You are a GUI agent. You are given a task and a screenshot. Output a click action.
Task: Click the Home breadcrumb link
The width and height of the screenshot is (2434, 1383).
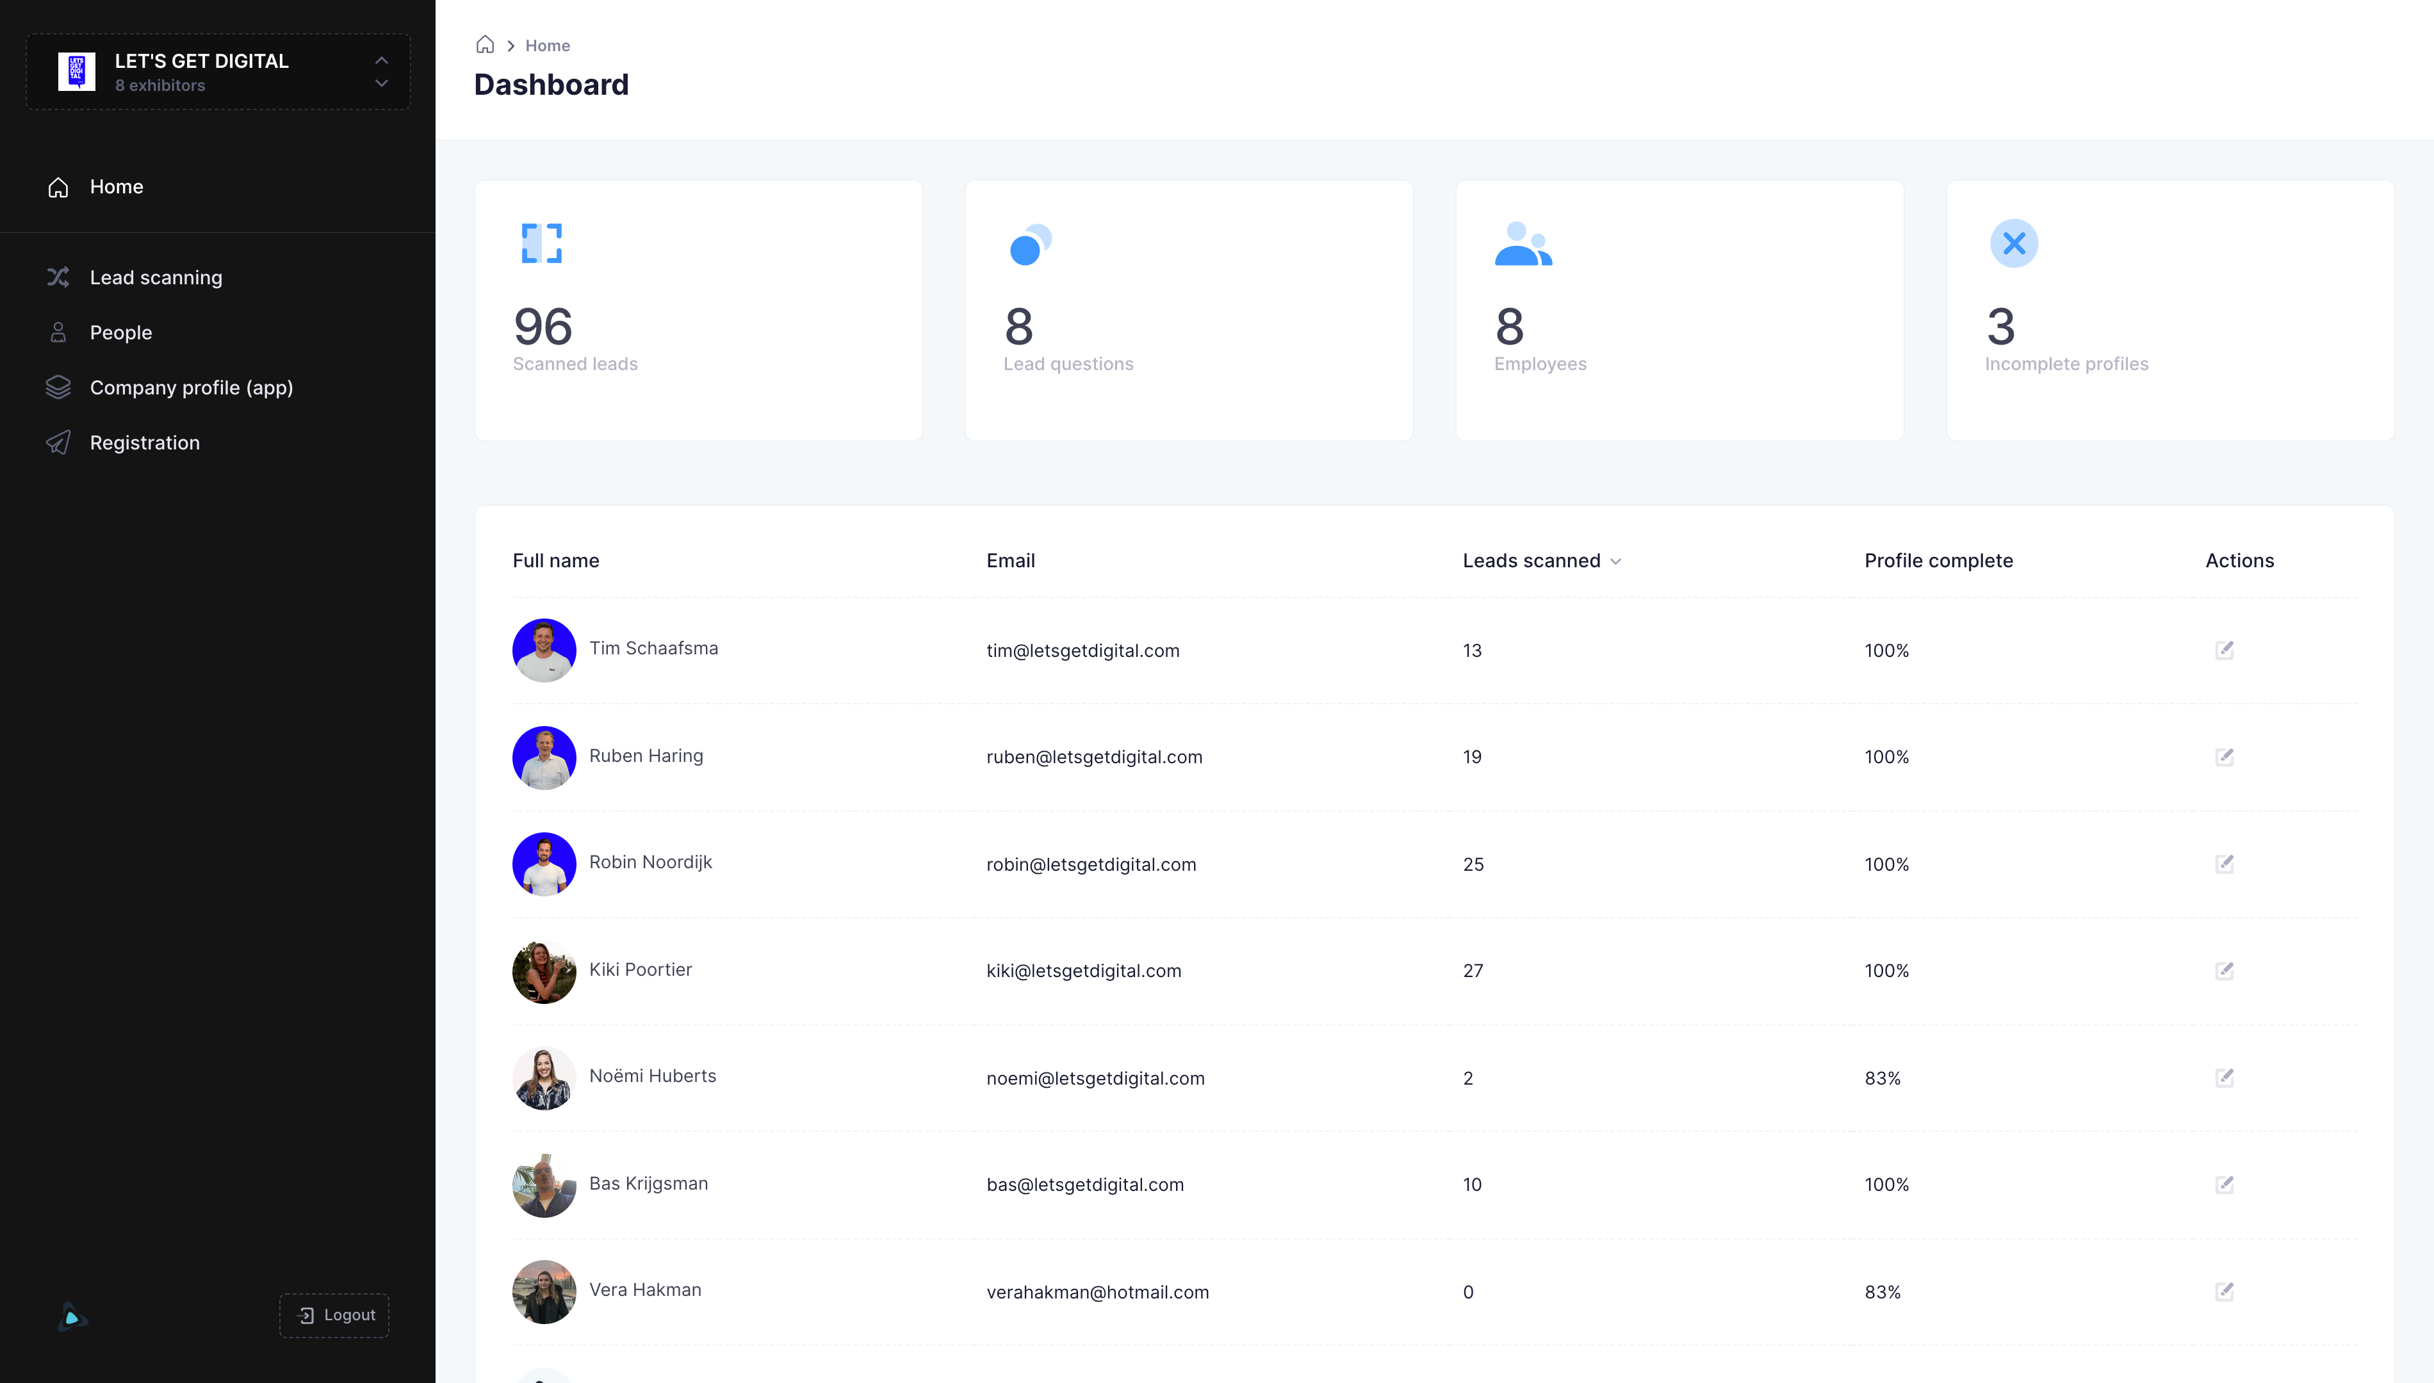click(x=547, y=45)
